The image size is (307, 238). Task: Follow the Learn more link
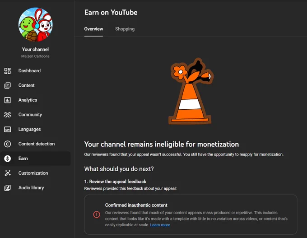(160, 225)
